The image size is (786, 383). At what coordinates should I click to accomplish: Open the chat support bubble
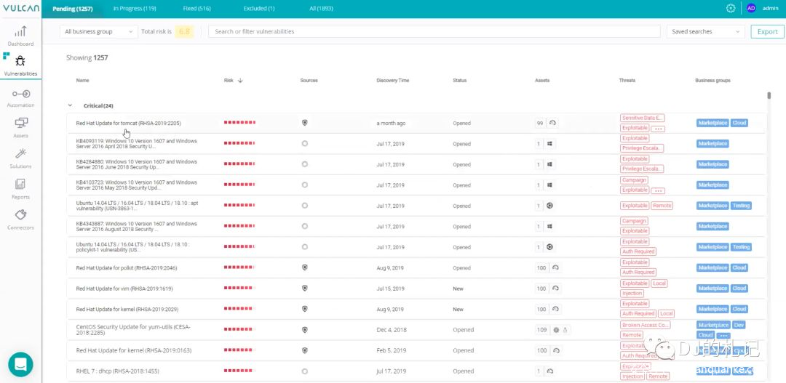tap(21, 363)
